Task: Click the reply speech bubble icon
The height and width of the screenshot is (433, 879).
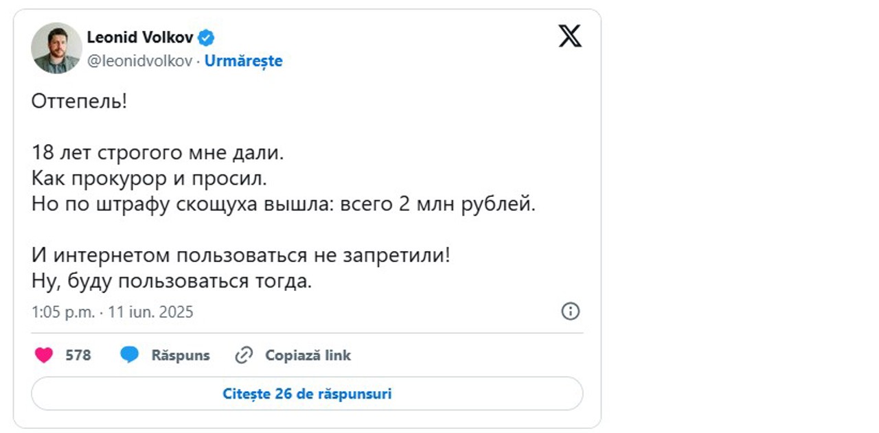Action: tap(129, 355)
